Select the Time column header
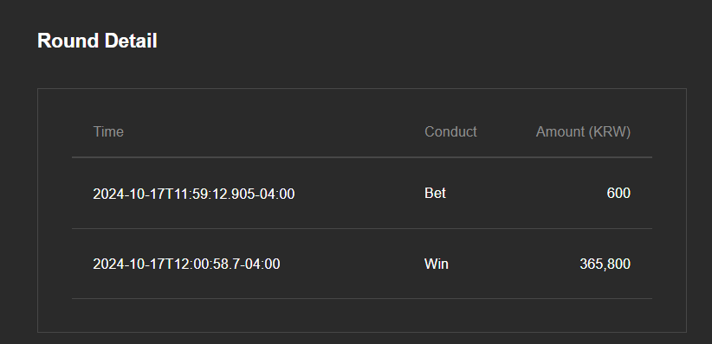 point(108,132)
